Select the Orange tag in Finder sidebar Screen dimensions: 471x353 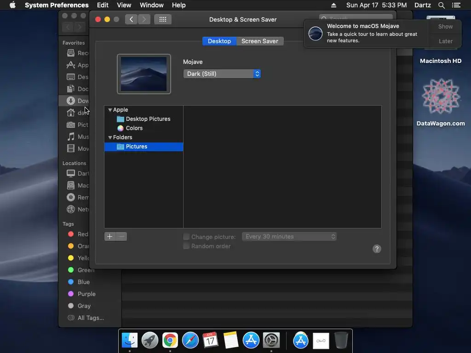(x=78, y=246)
